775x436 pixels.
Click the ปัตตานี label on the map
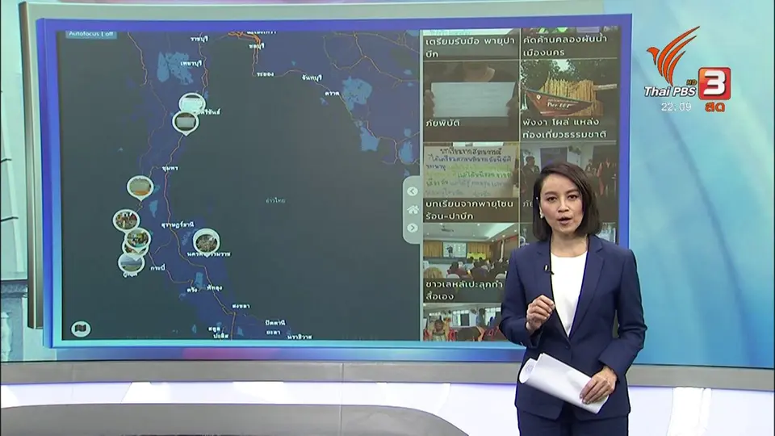click(x=275, y=322)
